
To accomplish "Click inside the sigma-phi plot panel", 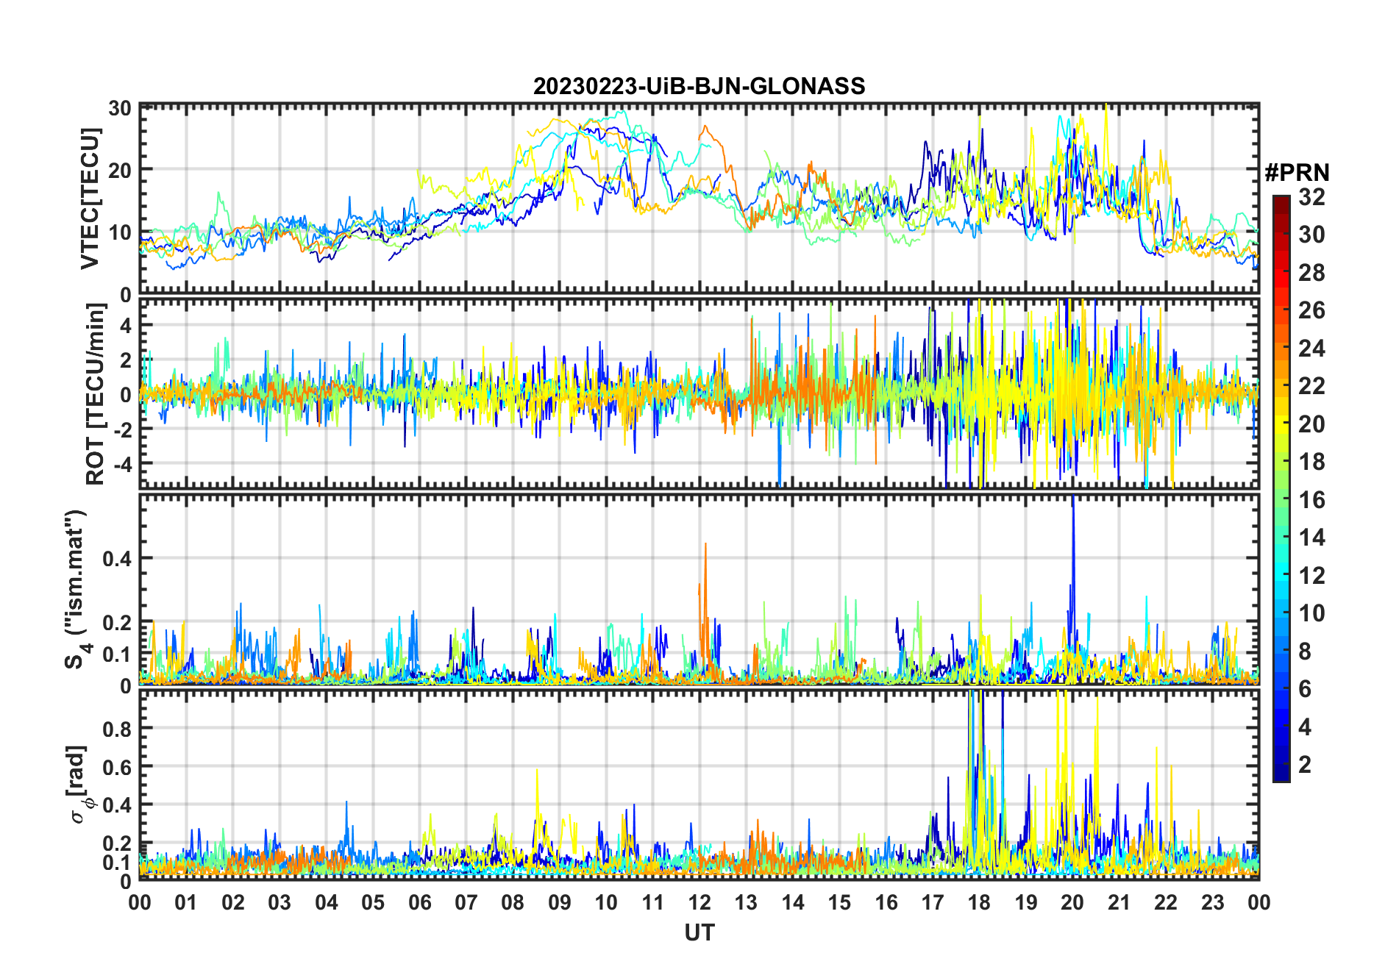I will coord(699,784).
